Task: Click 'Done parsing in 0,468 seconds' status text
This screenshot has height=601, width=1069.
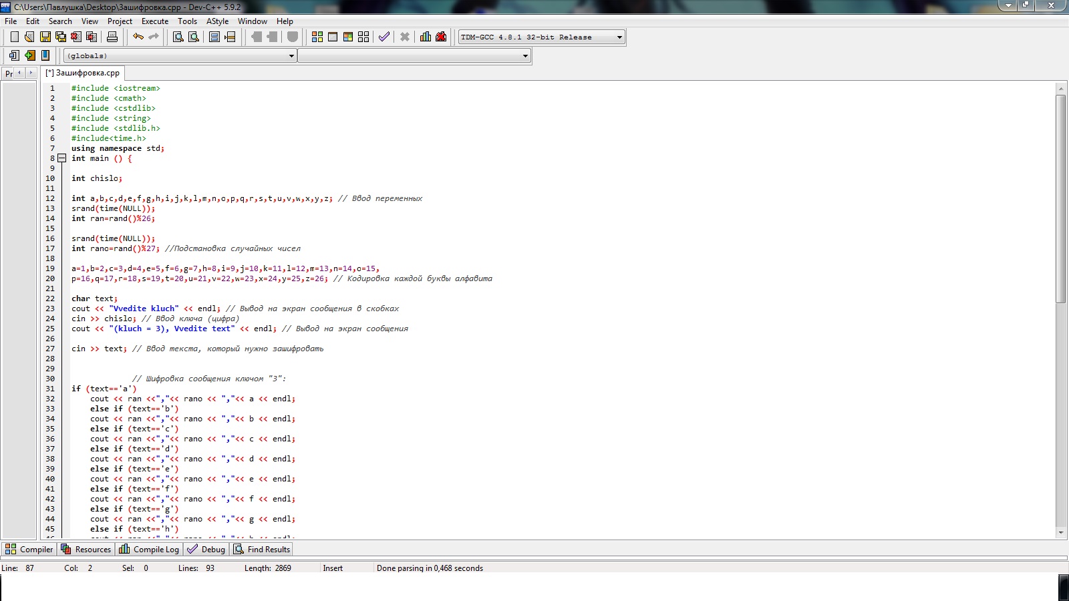Action: [430, 568]
